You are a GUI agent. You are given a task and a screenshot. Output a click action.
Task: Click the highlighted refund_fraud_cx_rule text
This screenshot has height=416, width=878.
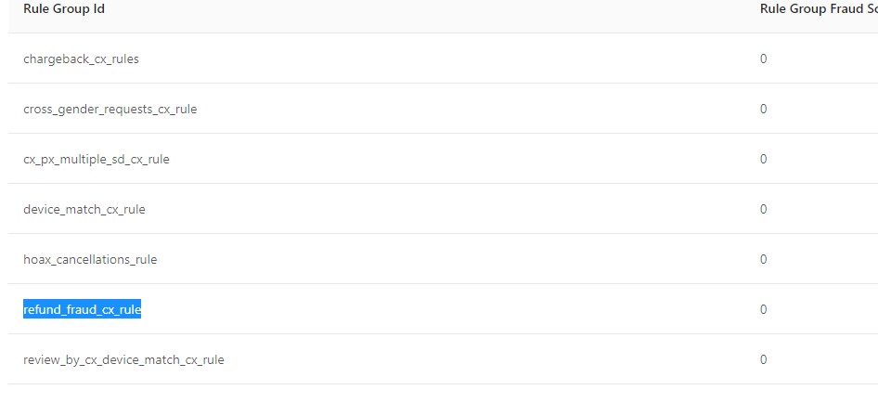coord(82,310)
